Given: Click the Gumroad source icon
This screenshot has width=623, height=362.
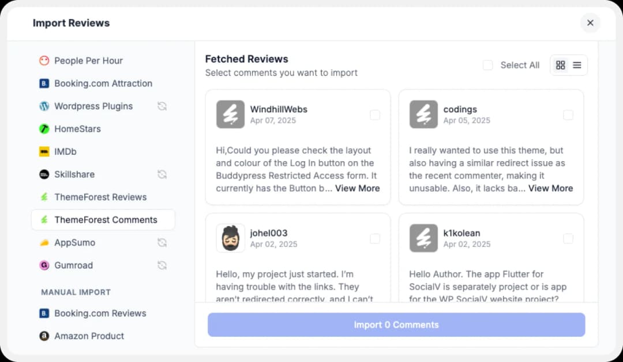Looking at the screenshot, I should click(44, 265).
